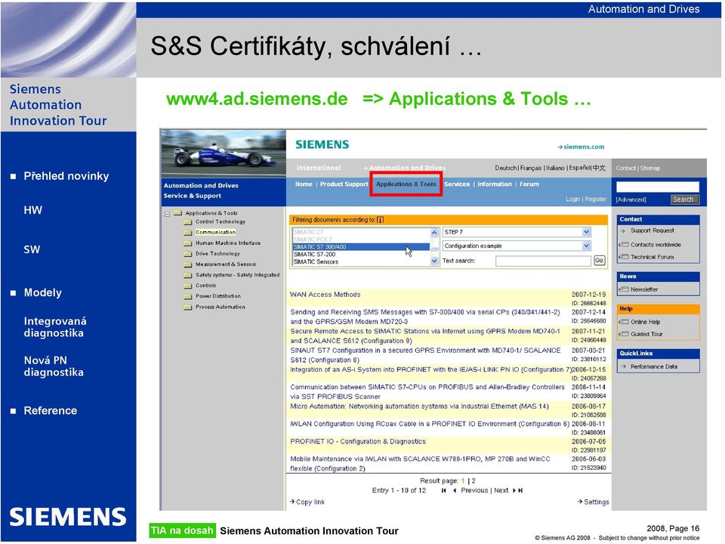This screenshot has width=725, height=544.
Task: Select SIMATIC S7-200 in the list
Action: [314, 255]
